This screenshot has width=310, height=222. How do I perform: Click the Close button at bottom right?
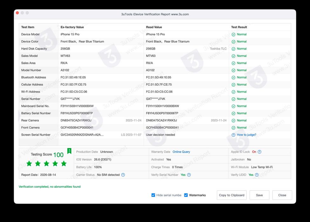point(282,195)
